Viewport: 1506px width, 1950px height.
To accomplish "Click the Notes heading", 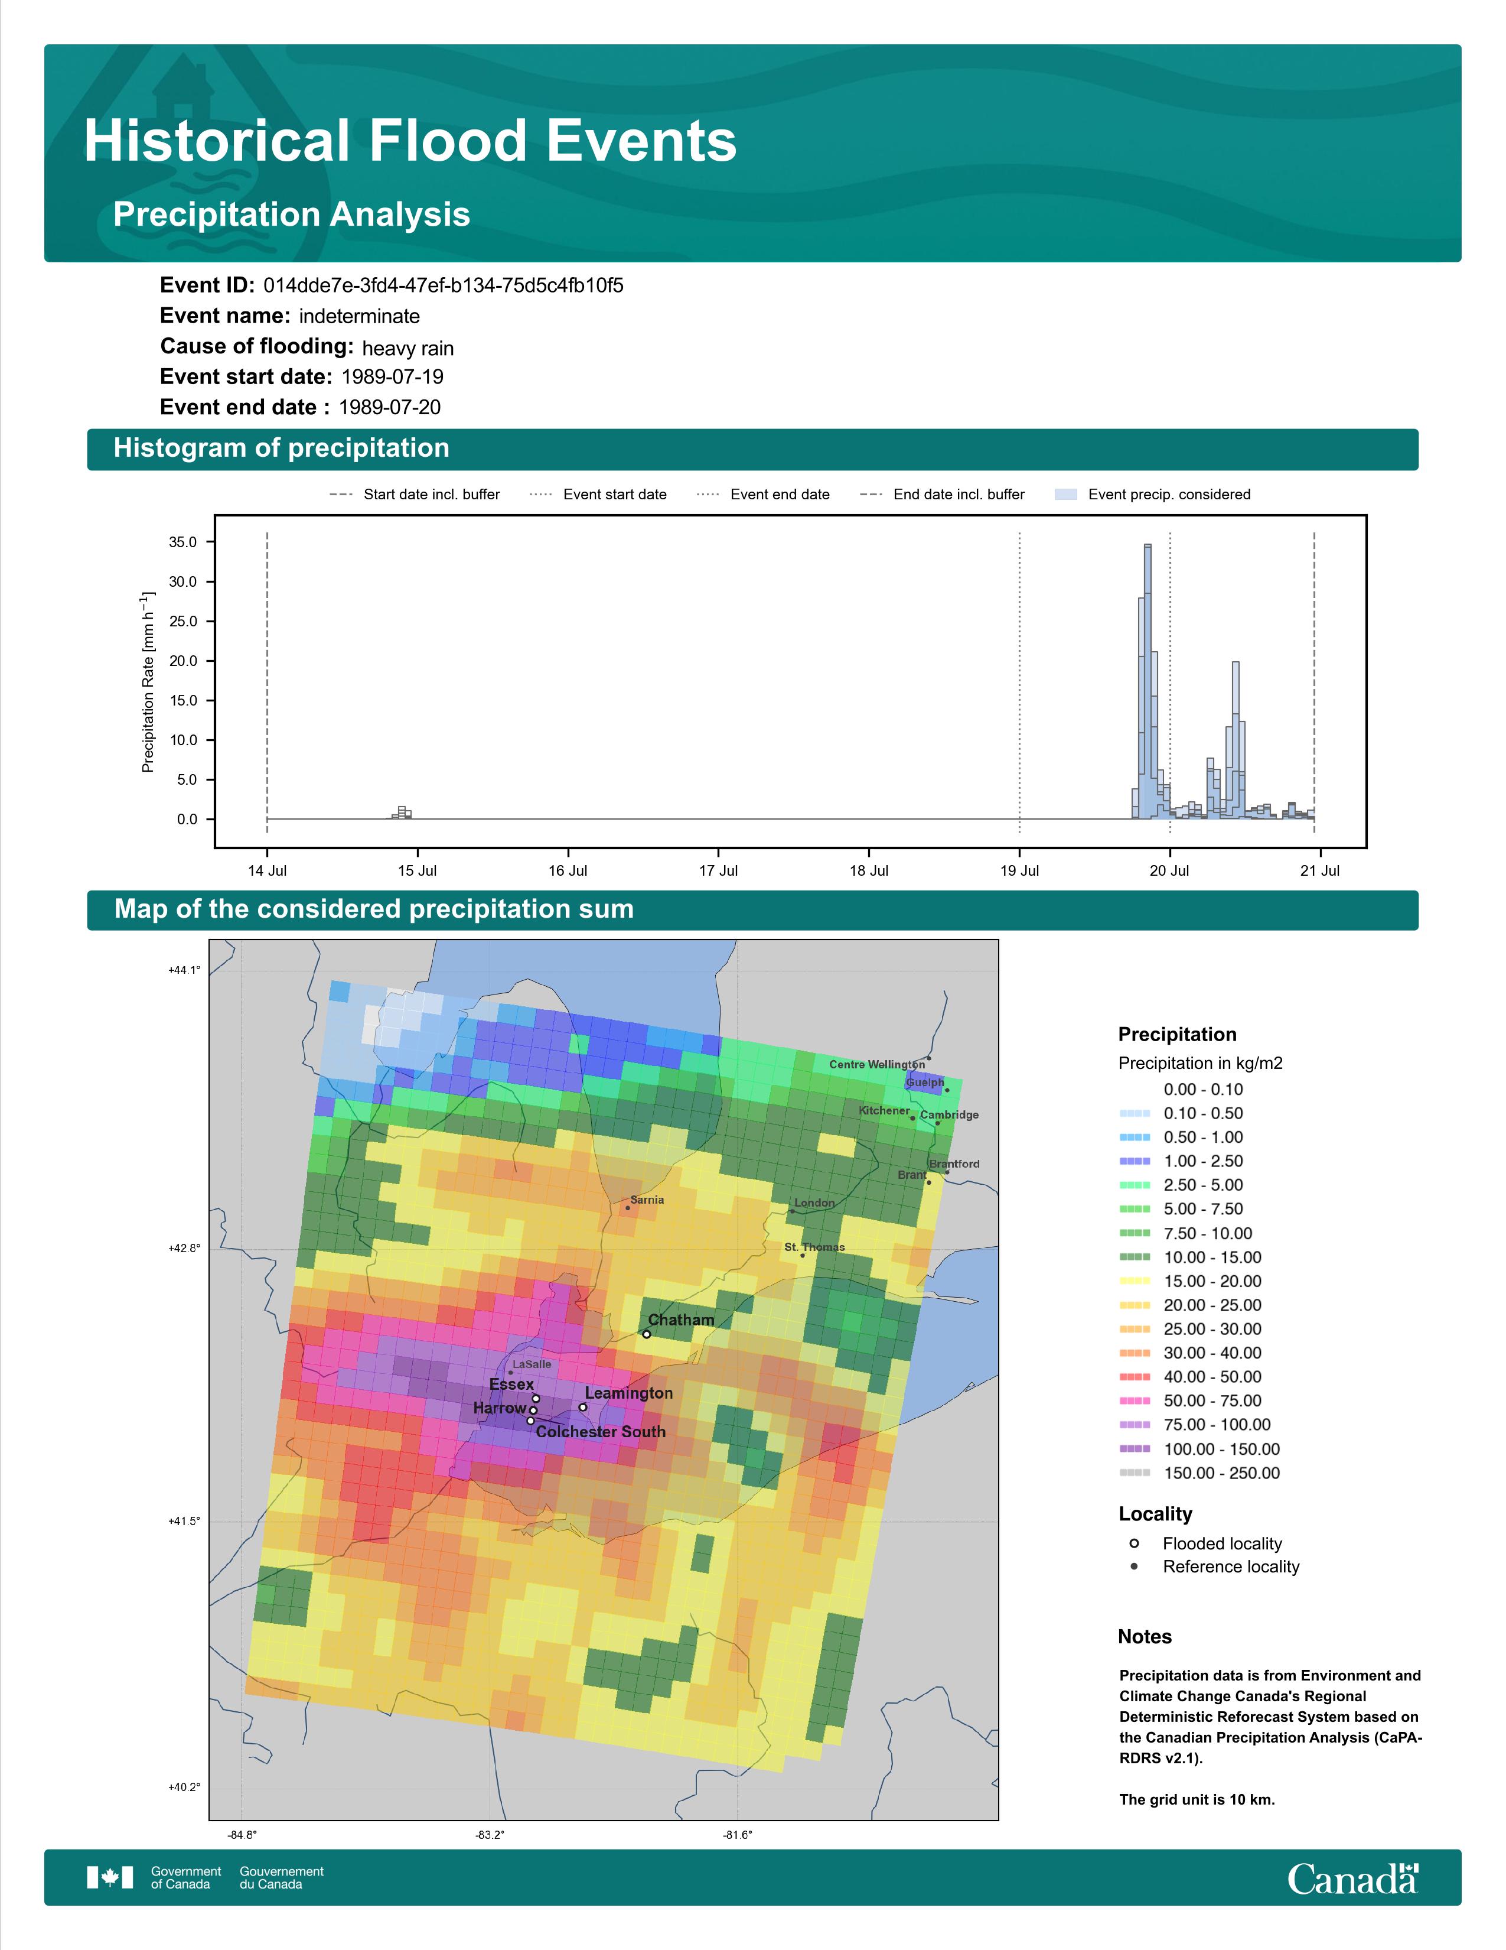I will click(1145, 1637).
